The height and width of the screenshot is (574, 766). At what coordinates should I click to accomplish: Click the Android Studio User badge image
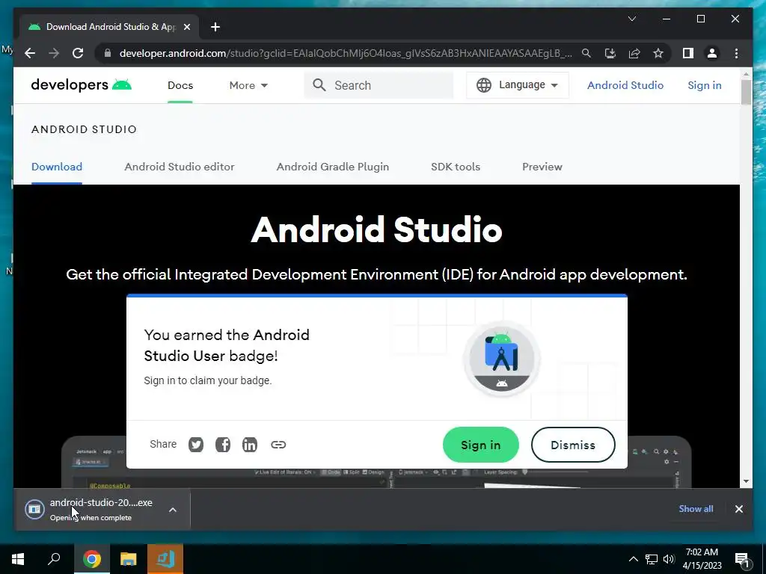(502, 359)
